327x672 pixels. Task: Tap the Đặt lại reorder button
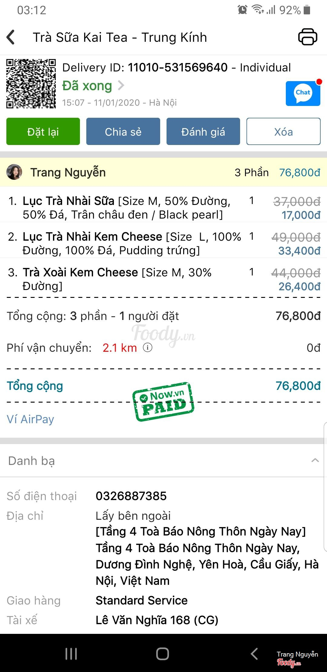tap(43, 132)
